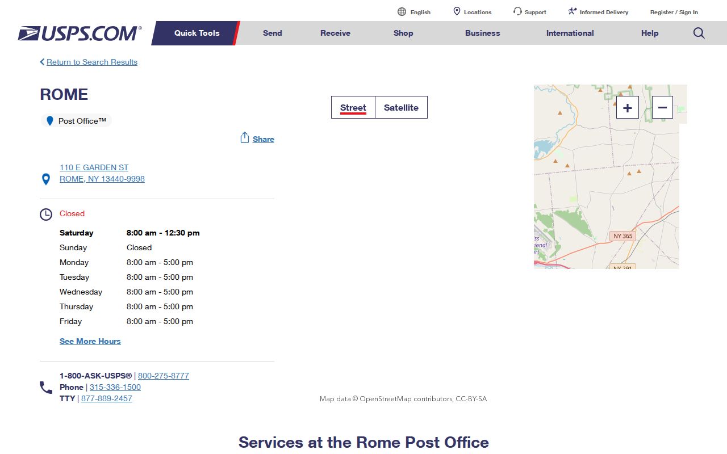Call the 315-336-1500 phone number

115,387
